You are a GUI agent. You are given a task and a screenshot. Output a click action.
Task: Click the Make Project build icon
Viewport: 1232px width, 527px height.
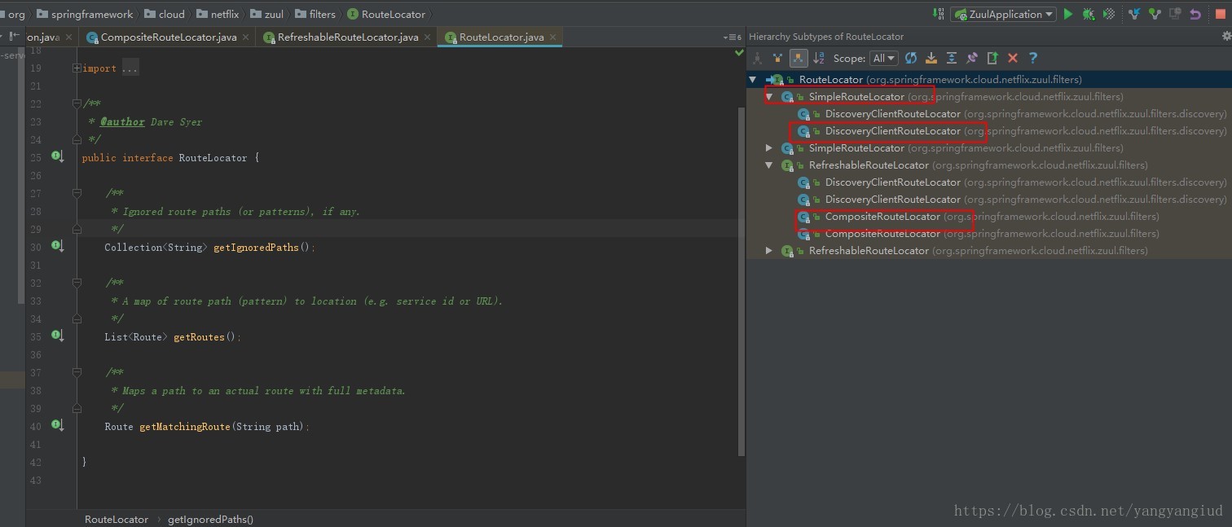[938, 14]
